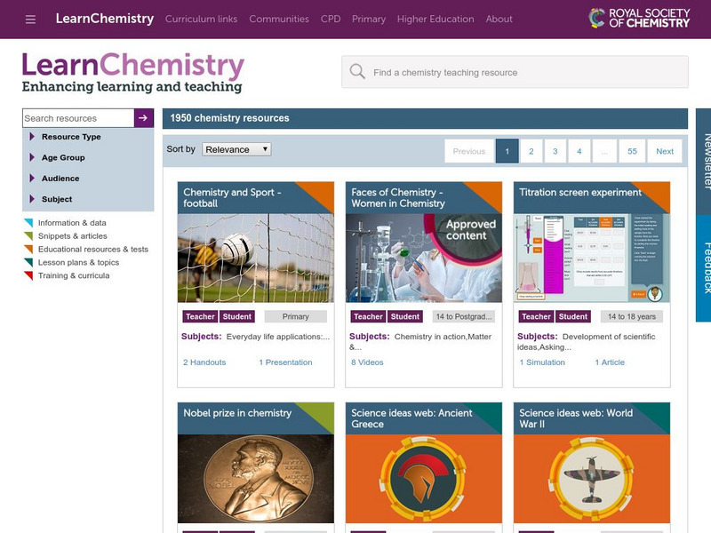
Task: Select the blue Information & data triangle
Action: tap(28, 223)
